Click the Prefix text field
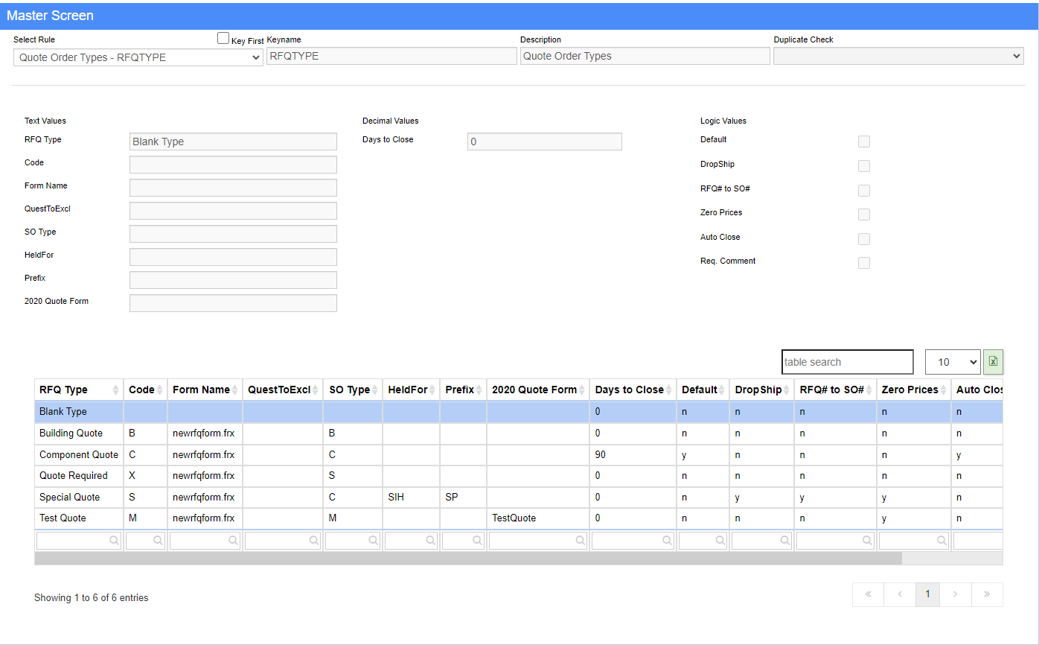This screenshot has width=1039, height=645. coord(233,280)
